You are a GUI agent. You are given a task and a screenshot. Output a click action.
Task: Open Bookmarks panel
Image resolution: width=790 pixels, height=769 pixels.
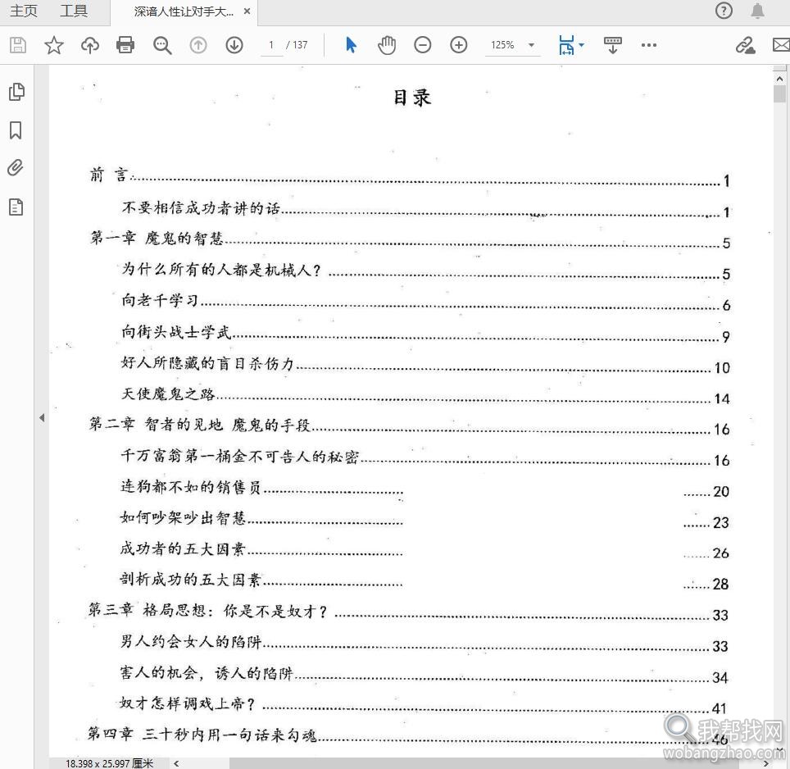click(16, 130)
